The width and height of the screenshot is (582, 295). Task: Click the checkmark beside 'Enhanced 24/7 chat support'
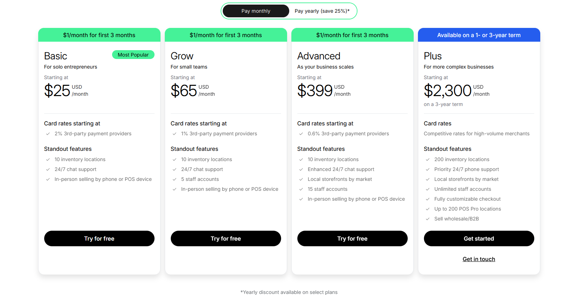coord(301,169)
